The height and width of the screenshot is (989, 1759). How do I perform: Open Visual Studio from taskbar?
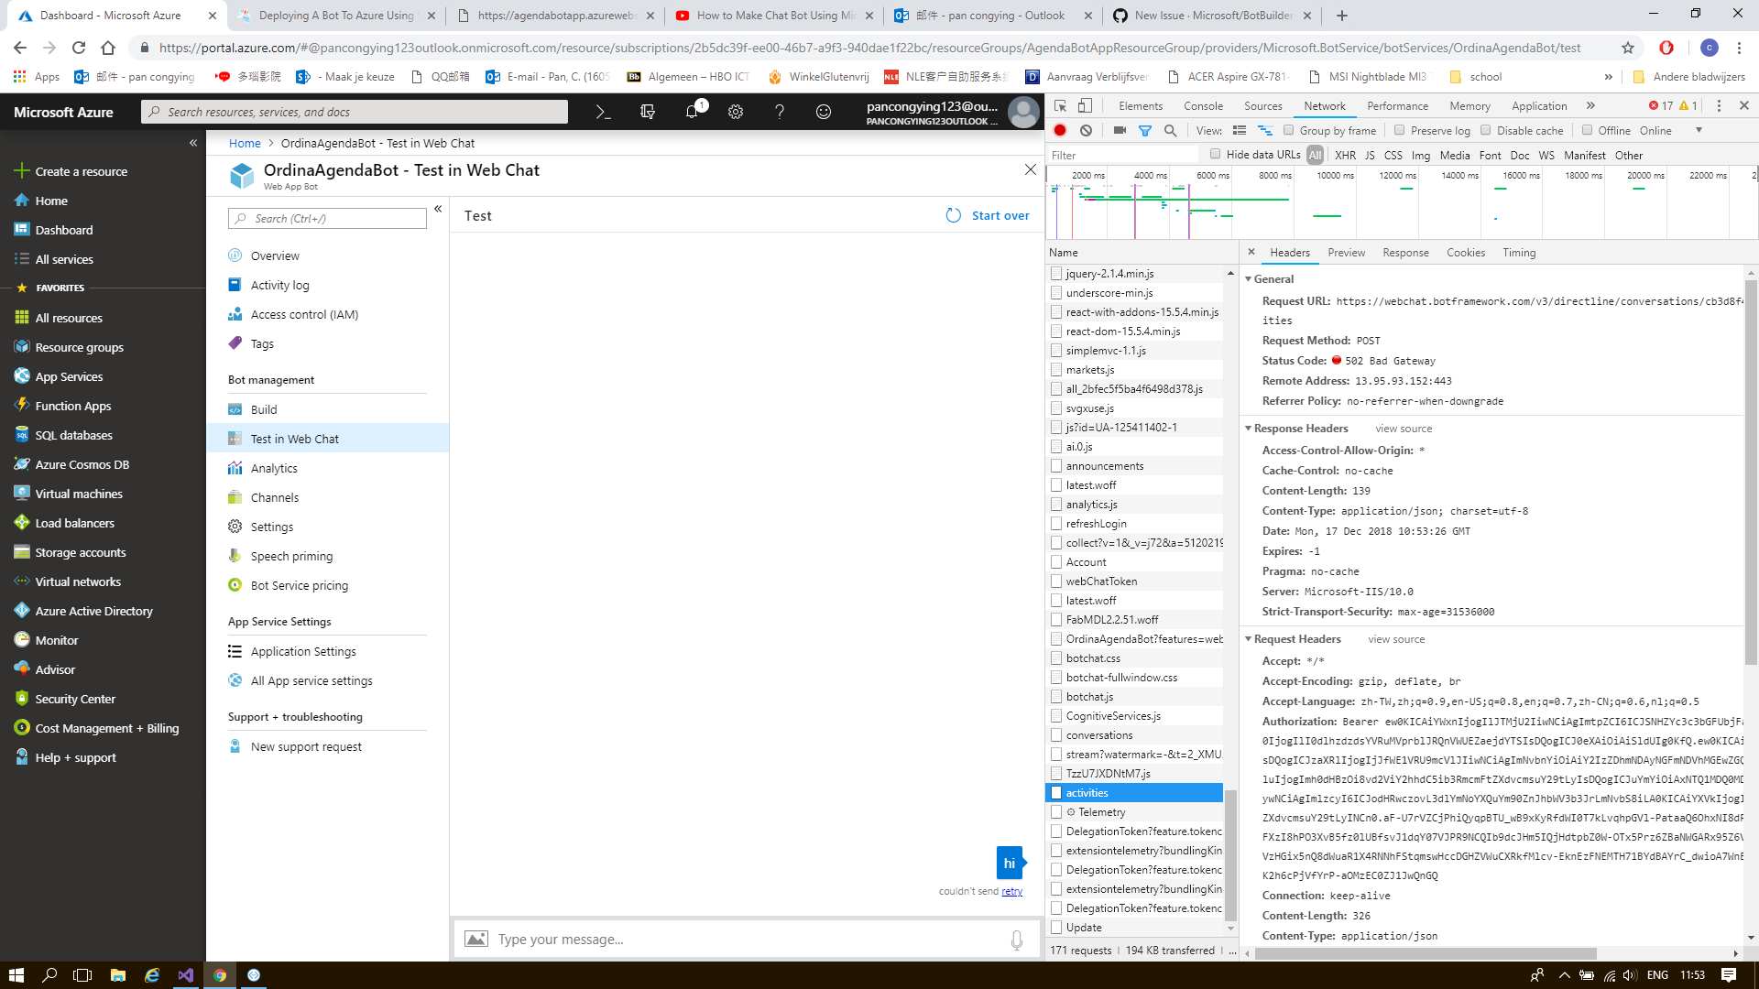tap(186, 975)
